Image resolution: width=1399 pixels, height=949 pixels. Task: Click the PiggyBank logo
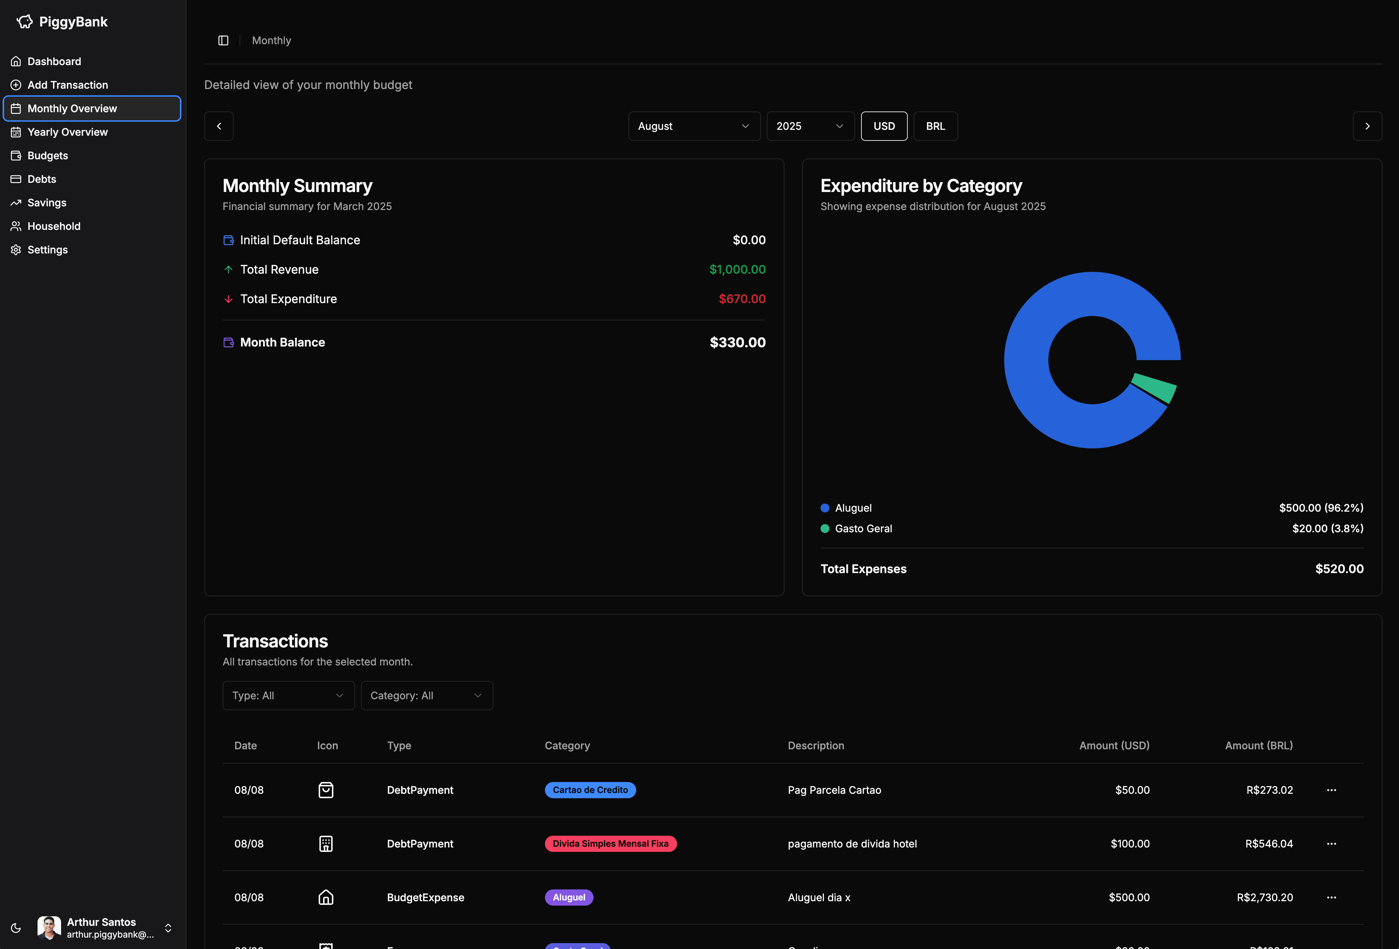pyautogui.click(x=60, y=22)
